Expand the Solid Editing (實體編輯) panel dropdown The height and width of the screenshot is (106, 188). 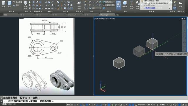38,11
